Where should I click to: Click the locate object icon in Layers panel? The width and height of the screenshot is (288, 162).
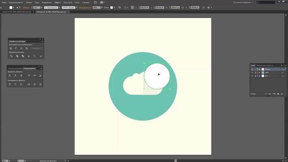pos(265,94)
